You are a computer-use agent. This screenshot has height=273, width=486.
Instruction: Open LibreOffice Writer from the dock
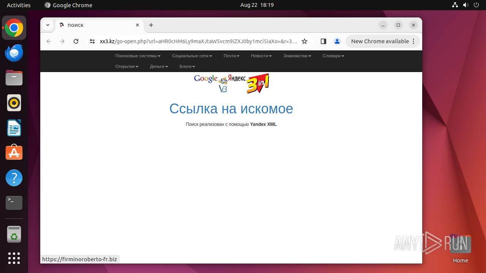point(14,128)
